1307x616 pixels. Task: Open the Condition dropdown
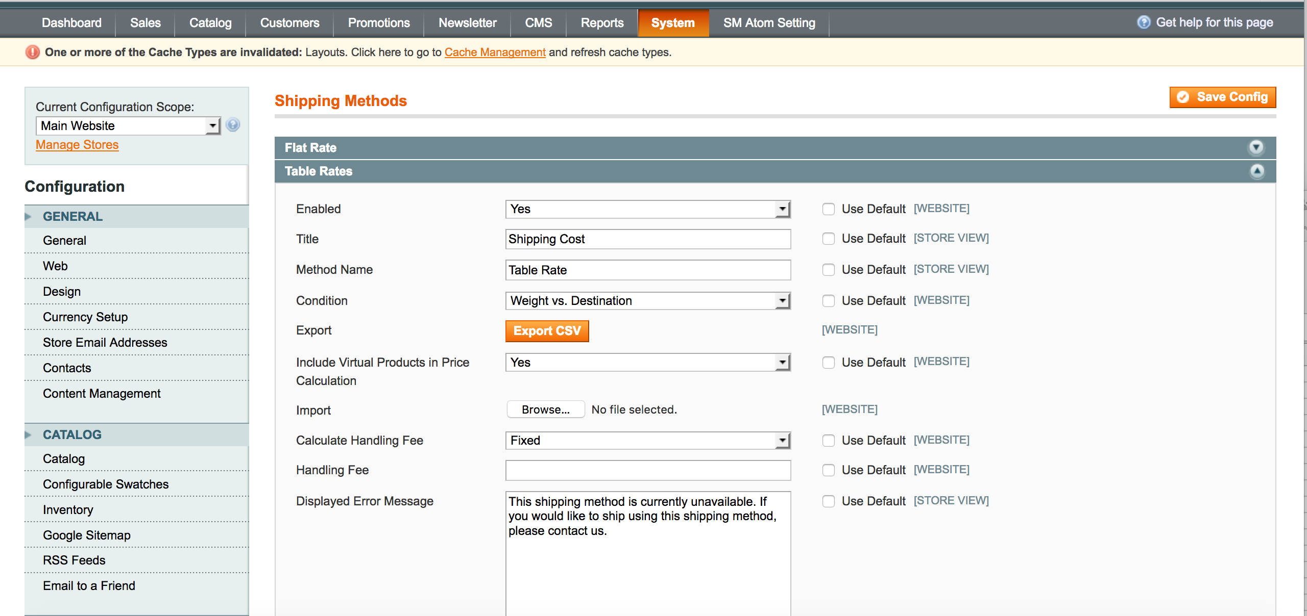648,301
